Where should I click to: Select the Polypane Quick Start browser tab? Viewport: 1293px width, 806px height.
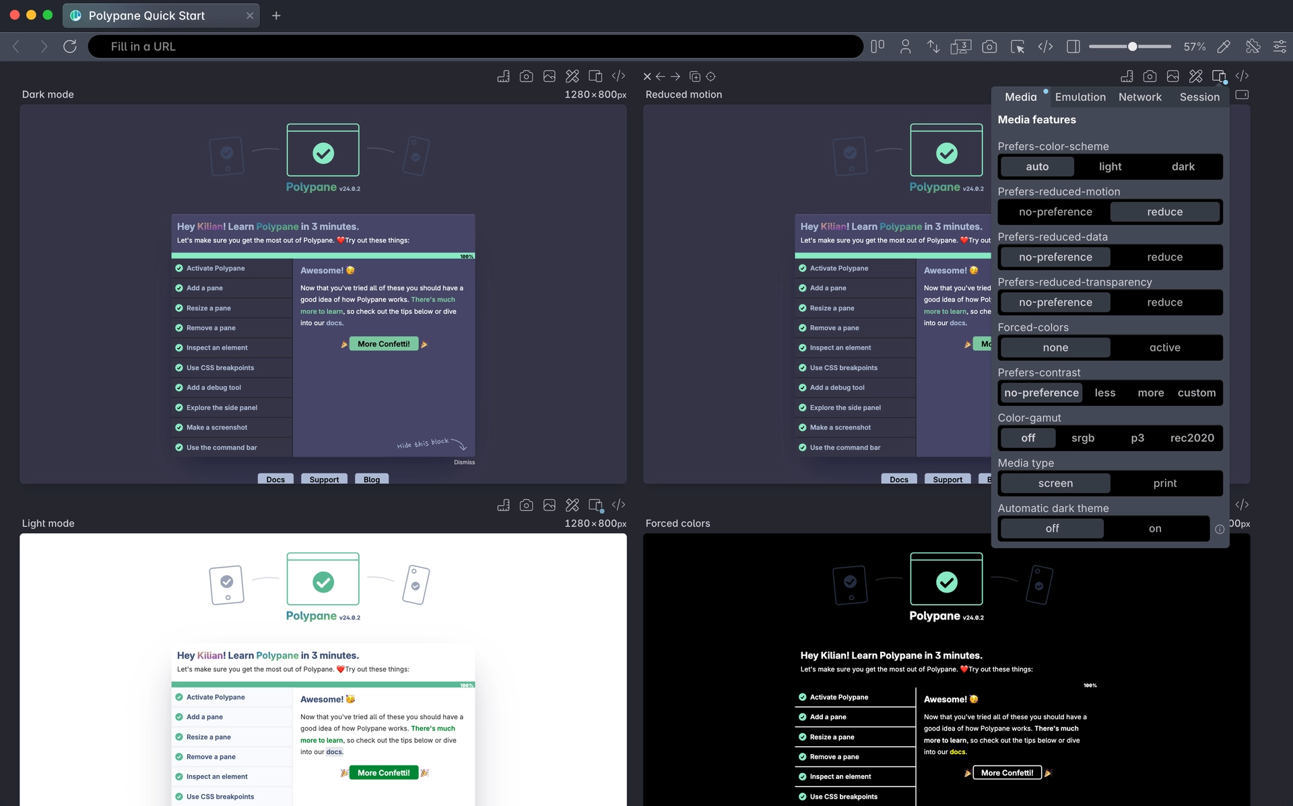point(162,15)
